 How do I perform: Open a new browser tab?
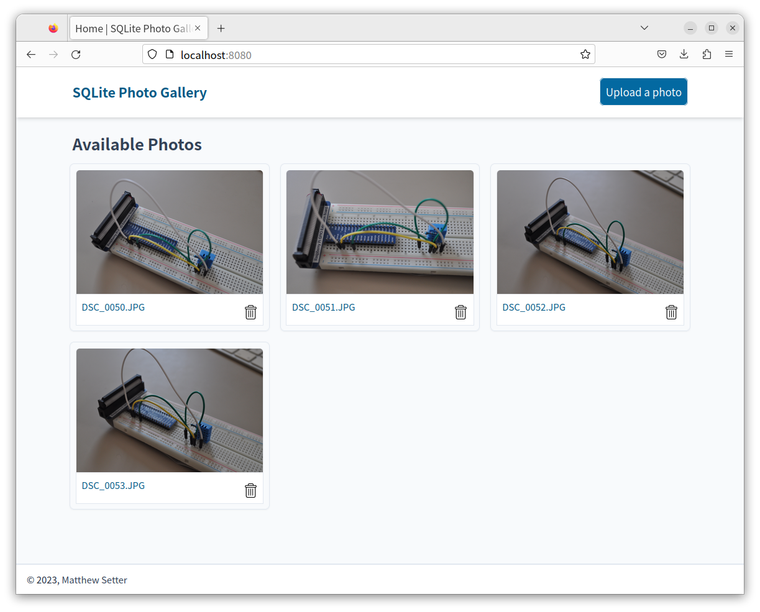[221, 28]
